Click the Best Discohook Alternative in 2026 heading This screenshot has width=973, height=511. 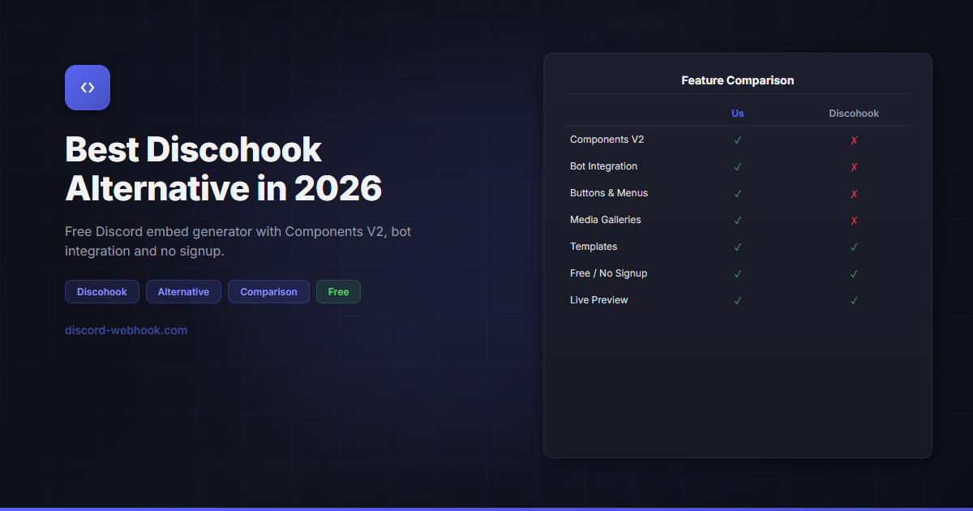(x=224, y=169)
